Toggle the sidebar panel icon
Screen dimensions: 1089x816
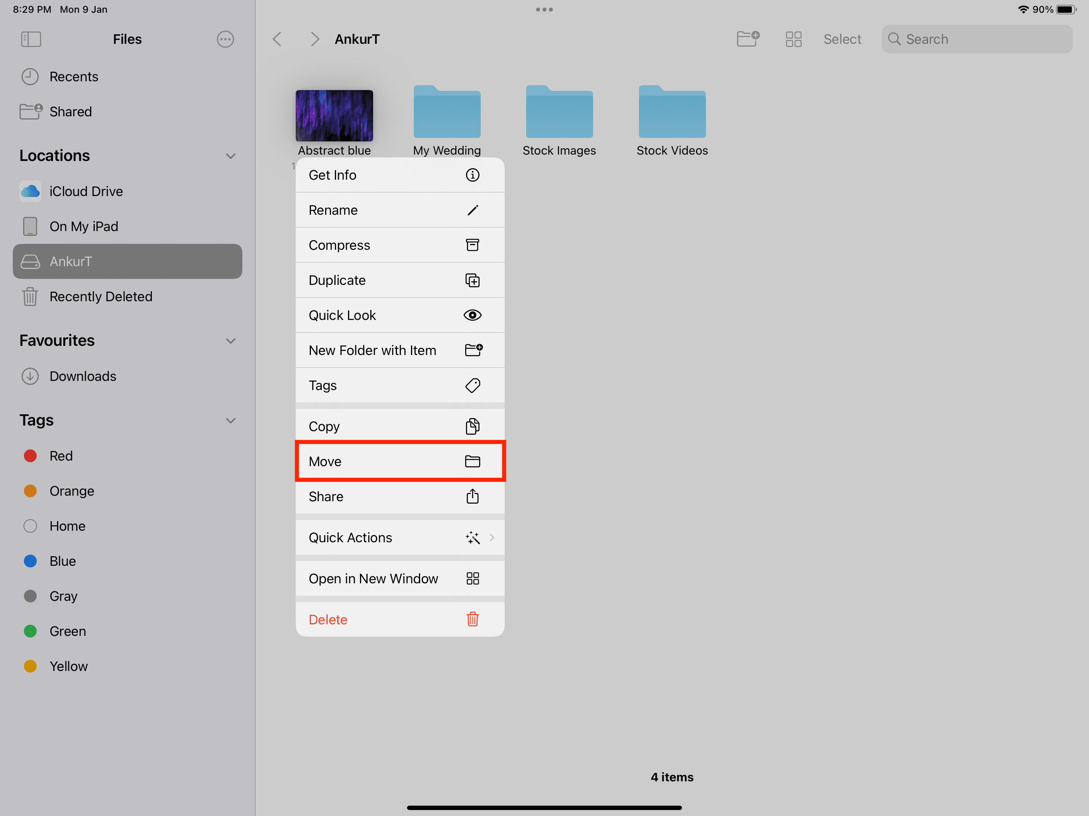coord(31,39)
